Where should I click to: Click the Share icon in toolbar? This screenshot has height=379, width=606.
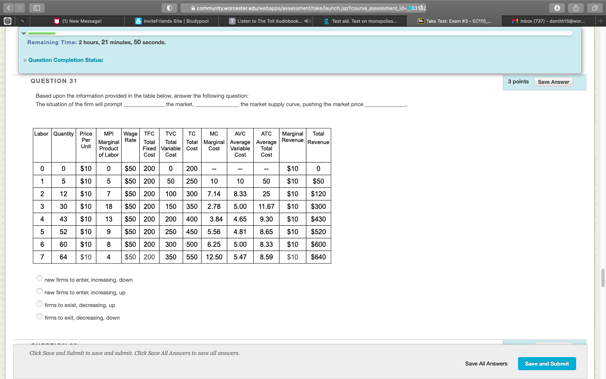(x=576, y=8)
